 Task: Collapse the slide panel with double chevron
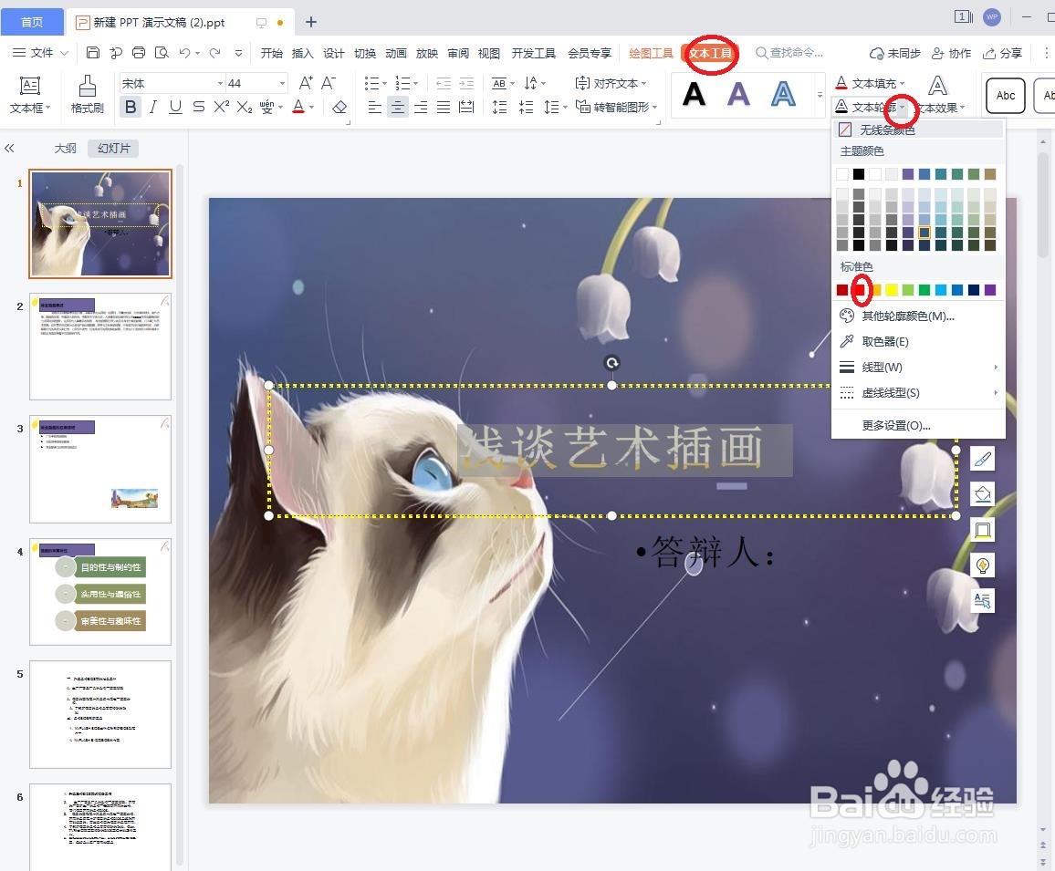[x=9, y=148]
